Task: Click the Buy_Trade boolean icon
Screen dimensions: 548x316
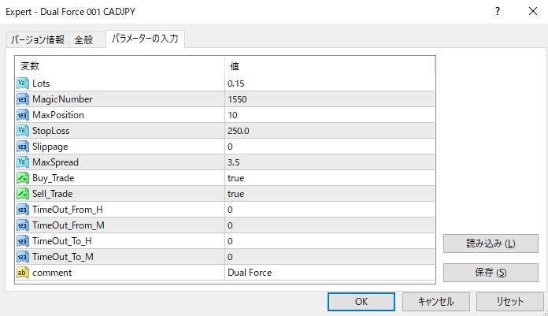Action: [22, 178]
